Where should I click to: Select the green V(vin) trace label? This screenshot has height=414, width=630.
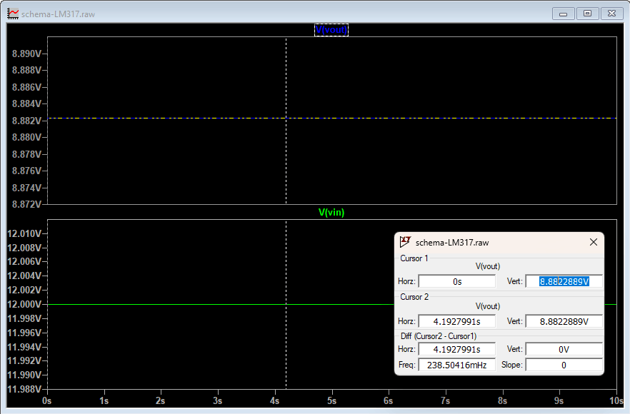point(331,213)
